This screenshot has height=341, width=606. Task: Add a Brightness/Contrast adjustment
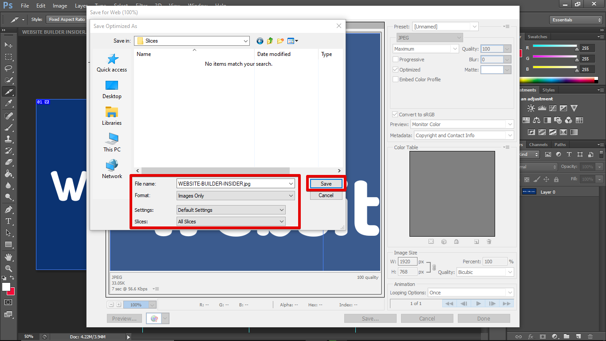pos(531,108)
